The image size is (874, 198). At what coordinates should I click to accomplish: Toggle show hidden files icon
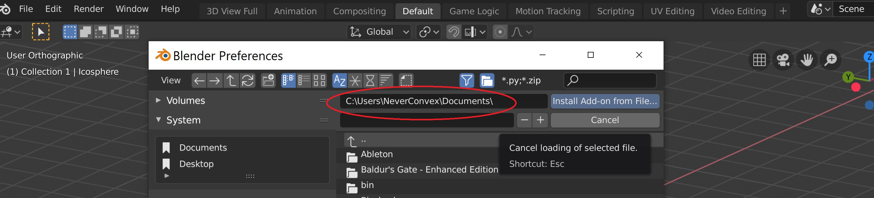[x=406, y=81]
